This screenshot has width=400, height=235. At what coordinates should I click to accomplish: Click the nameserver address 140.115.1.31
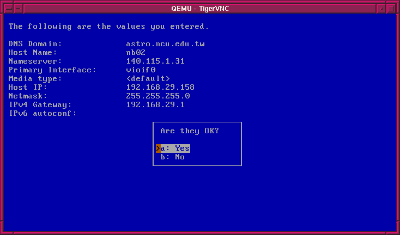[x=155, y=61]
